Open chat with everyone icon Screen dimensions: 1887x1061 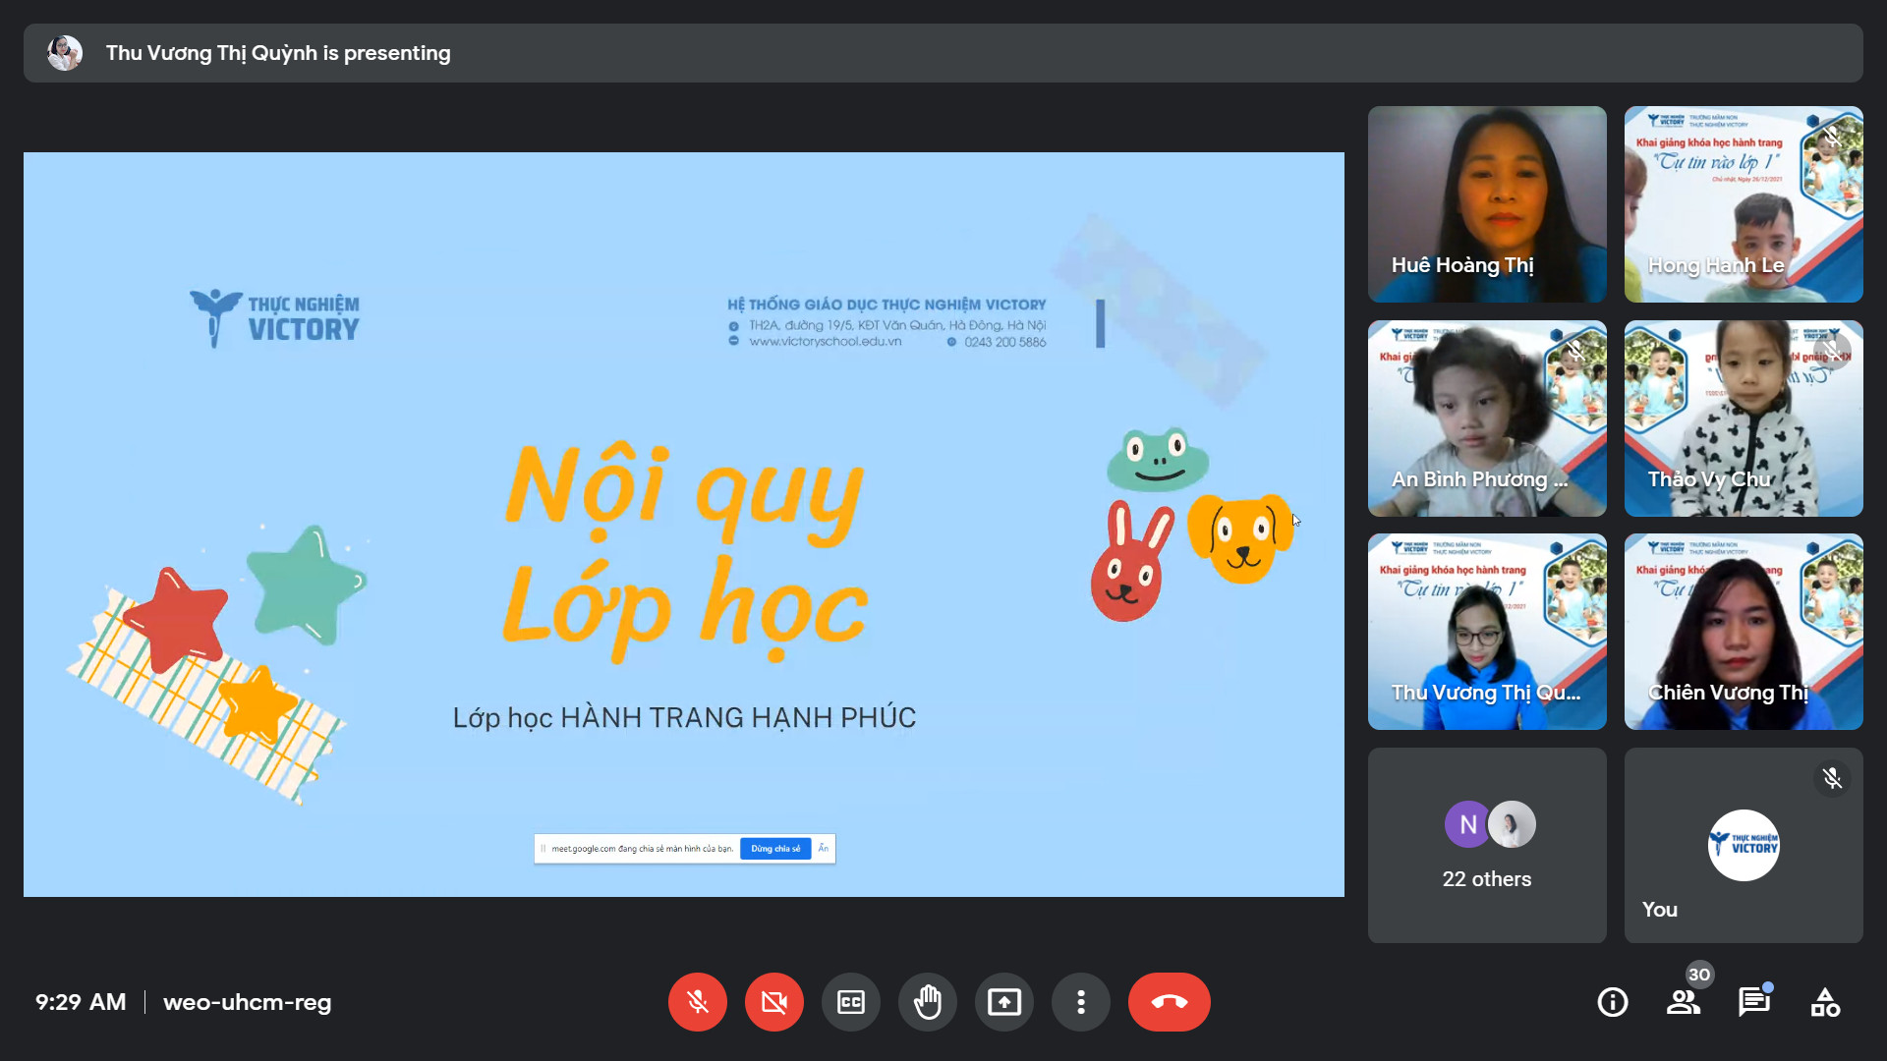point(1753,1002)
